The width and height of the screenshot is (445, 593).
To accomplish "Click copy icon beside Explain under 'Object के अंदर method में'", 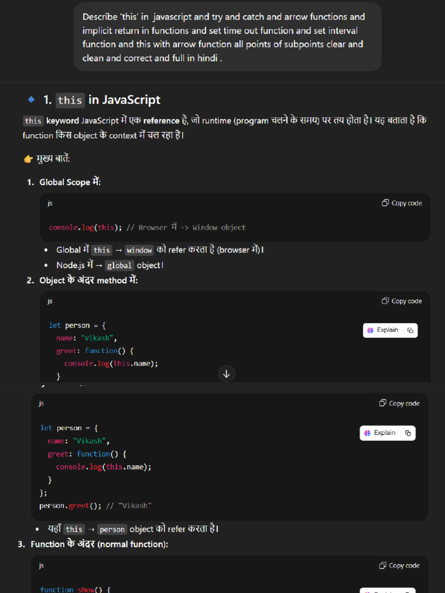I will coord(411,330).
